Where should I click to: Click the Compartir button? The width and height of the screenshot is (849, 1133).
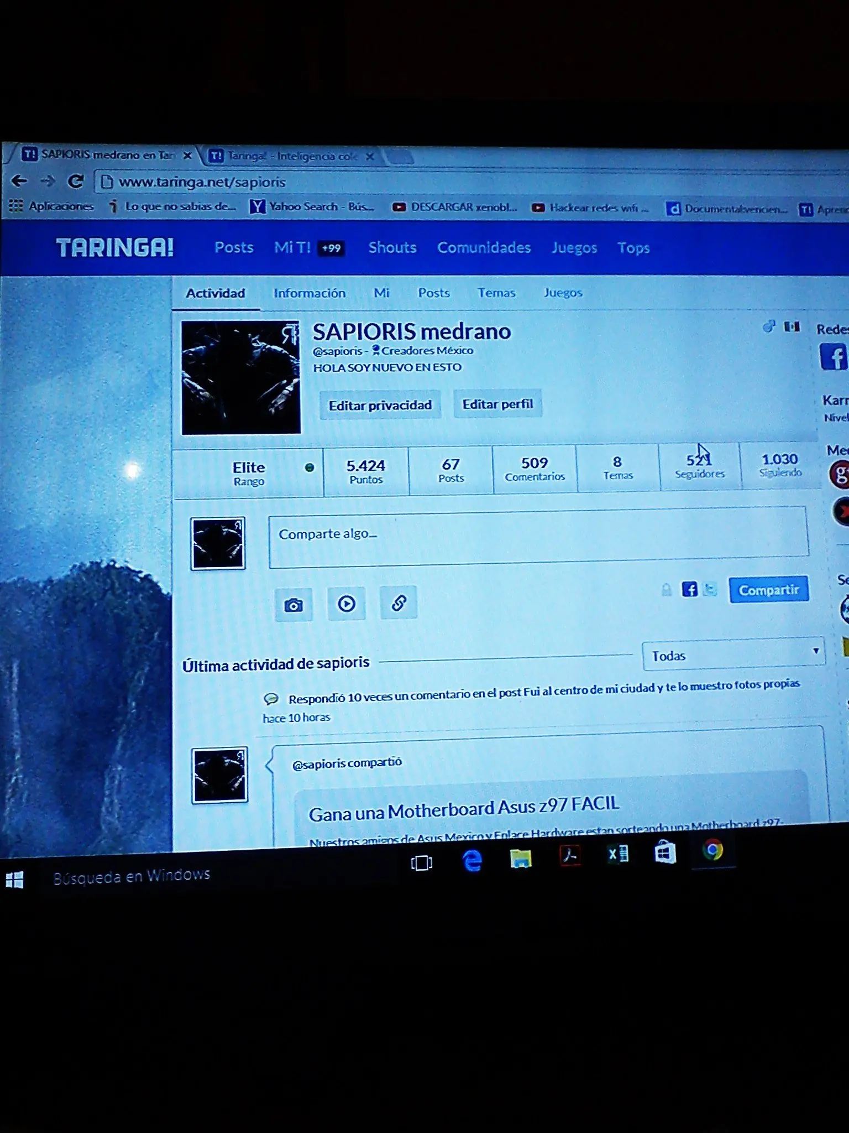(x=769, y=590)
